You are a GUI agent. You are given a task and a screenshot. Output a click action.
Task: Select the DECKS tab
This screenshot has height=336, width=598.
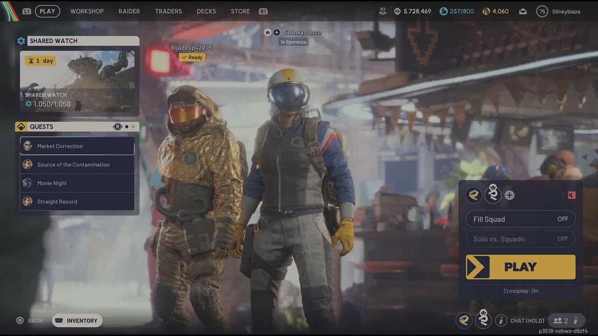click(206, 11)
